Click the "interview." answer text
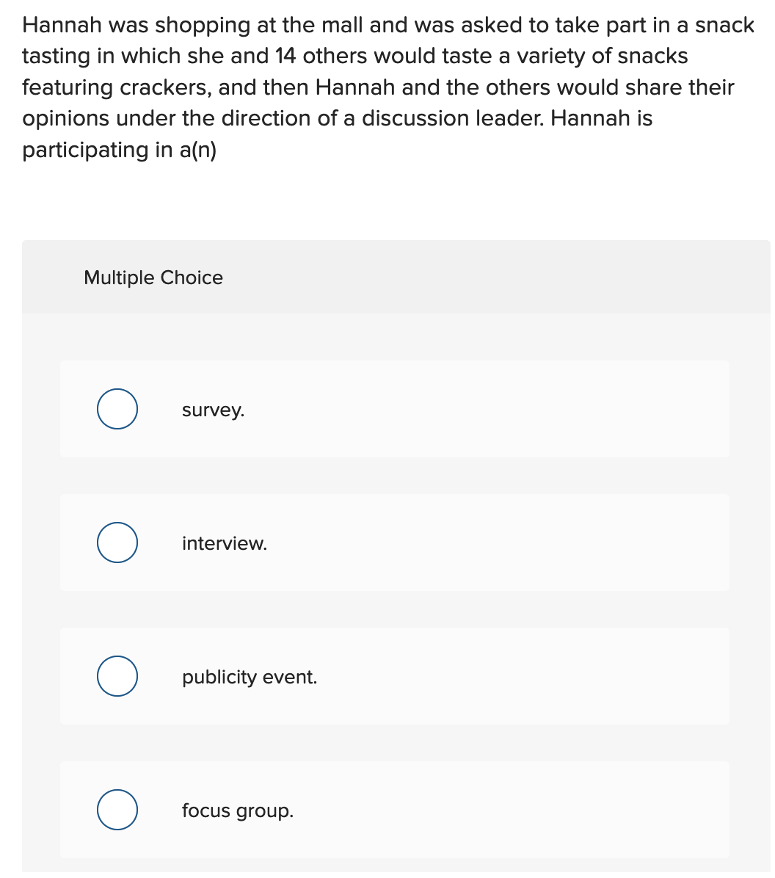775x878 pixels. (x=225, y=543)
